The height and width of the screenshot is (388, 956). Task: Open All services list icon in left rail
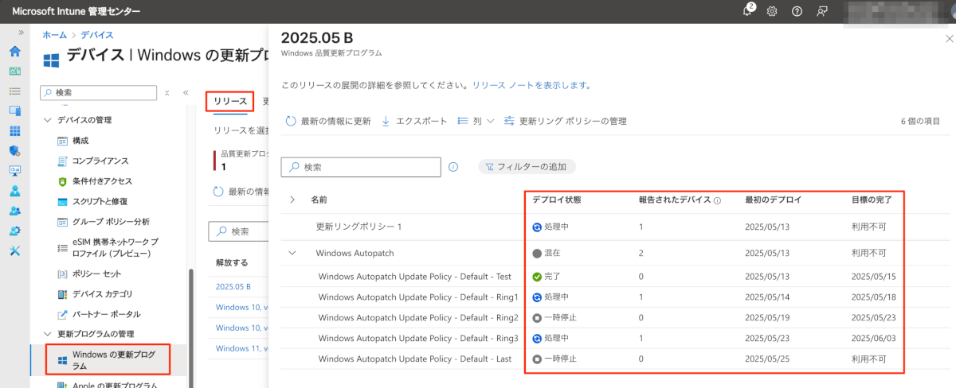click(14, 91)
